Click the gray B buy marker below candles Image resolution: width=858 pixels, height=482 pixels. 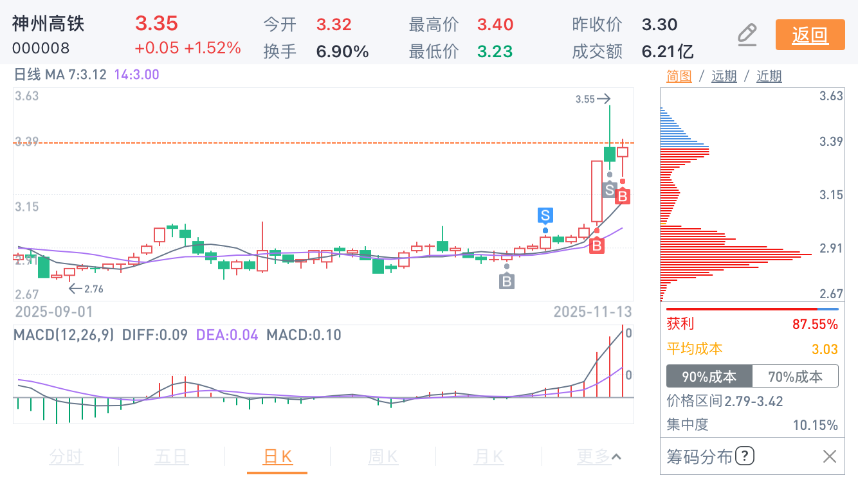pyautogui.click(x=507, y=281)
